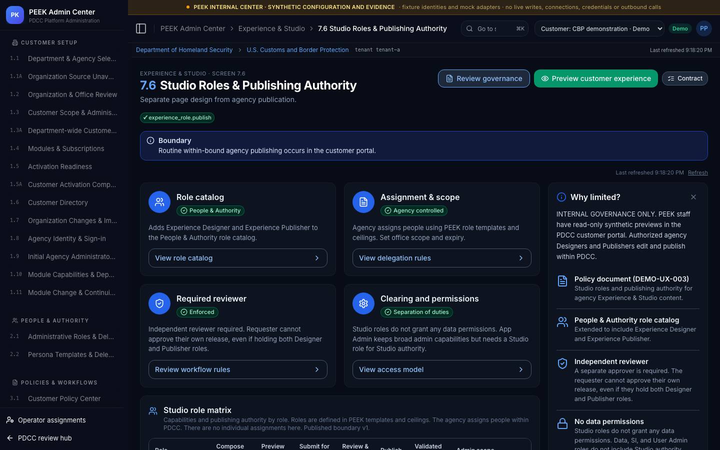Click Experience & Studio breadcrumb
Viewport: 720px width, 450px height.
tap(271, 28)
